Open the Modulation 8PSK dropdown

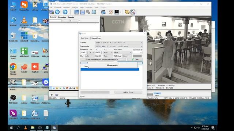123,52
